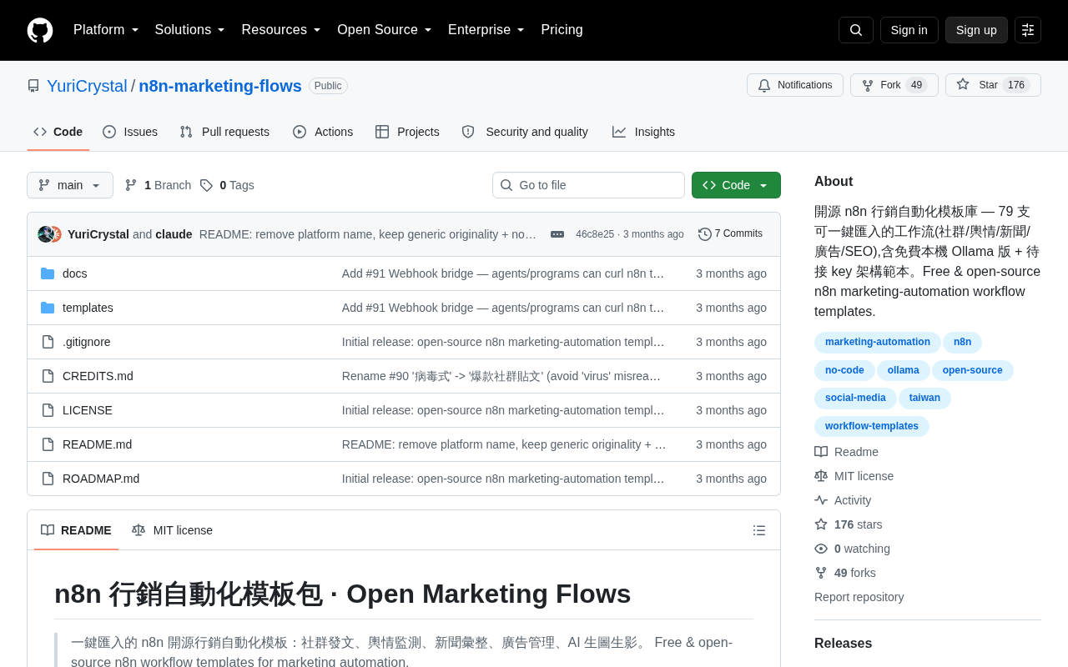
Task: Switch to the Actions tab
Action: click(x=323, y=132)
